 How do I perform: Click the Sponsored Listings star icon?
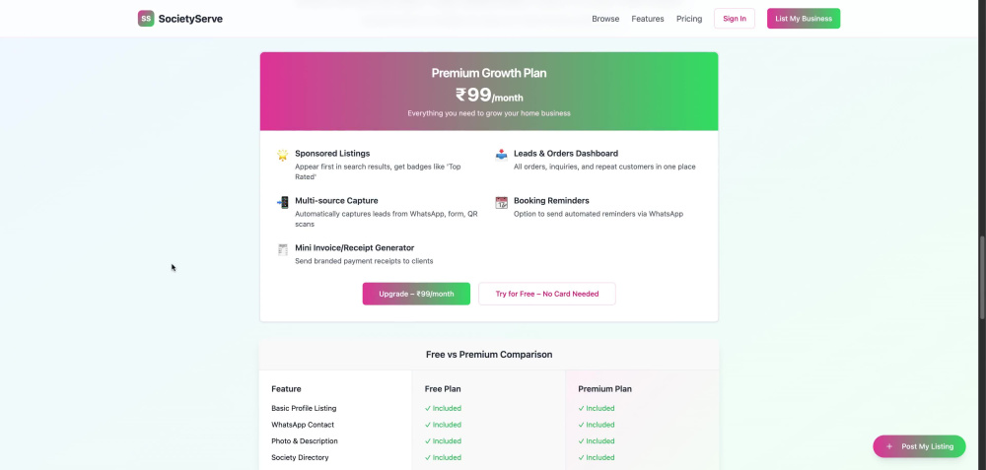[283, 155]
